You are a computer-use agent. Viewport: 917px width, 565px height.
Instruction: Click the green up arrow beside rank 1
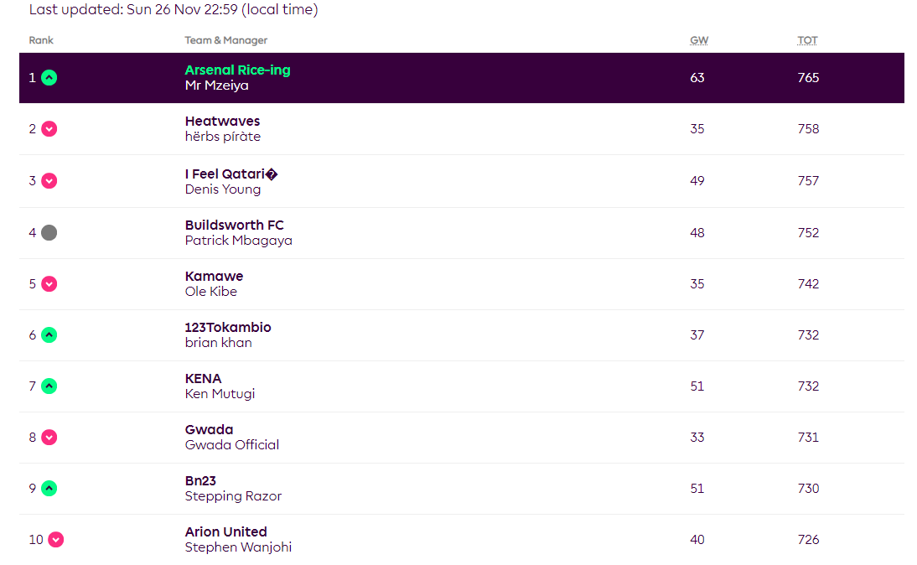click(x=49, y=78)
